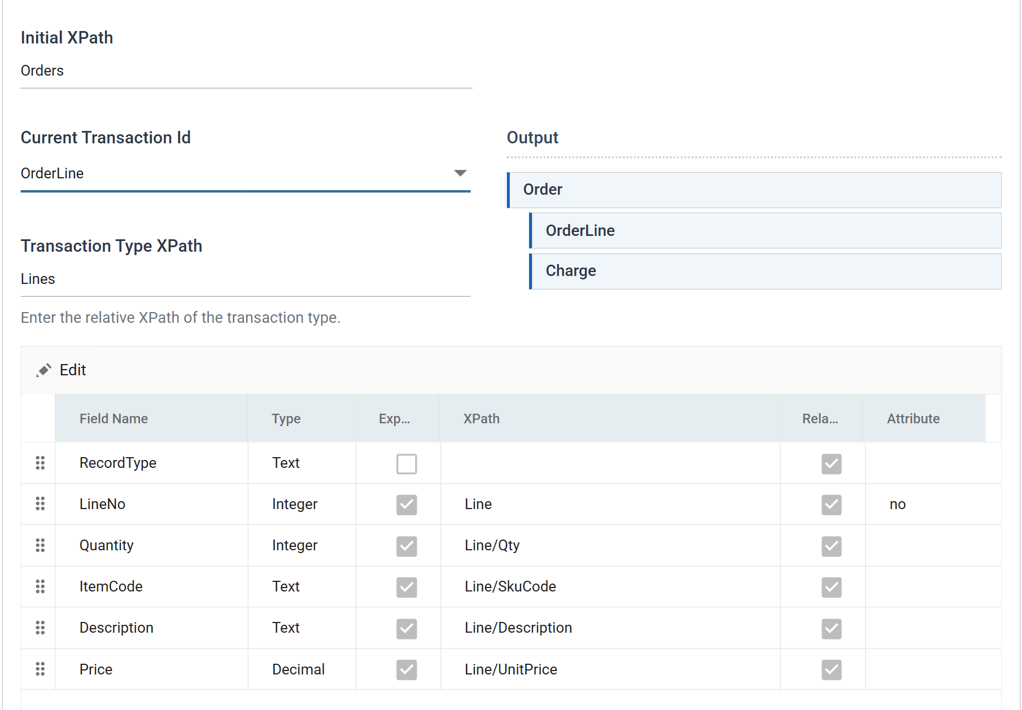Select the Line/UnitPrice XPath cell
1022x710 pixels.
click(610, 669)
